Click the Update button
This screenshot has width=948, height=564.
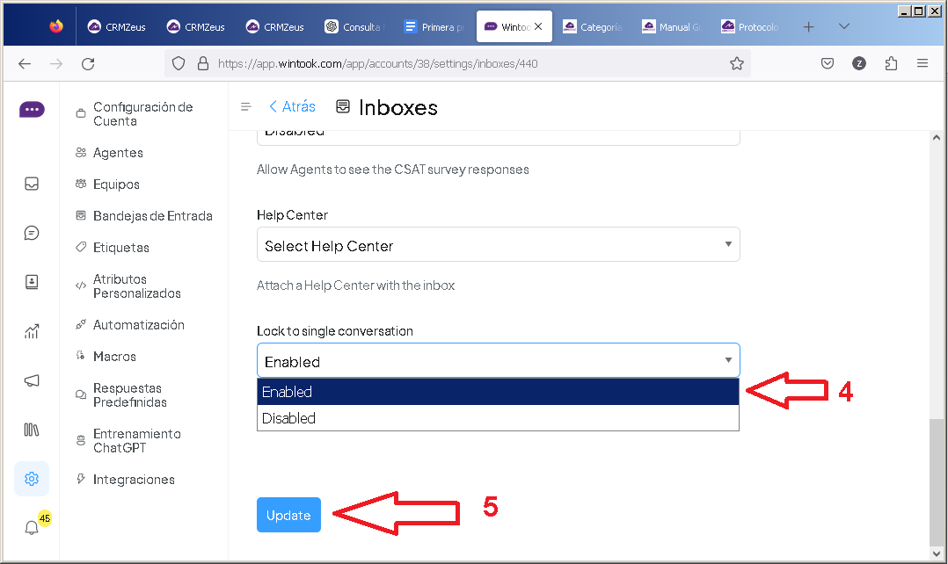[x=288, y=516]
